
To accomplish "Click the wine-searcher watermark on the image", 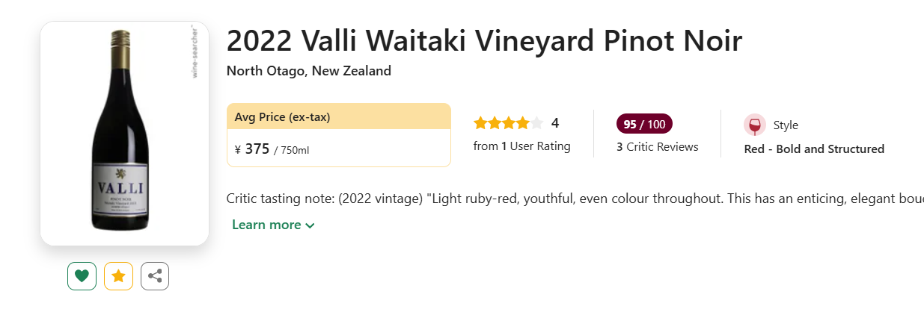I will [195, 51].
